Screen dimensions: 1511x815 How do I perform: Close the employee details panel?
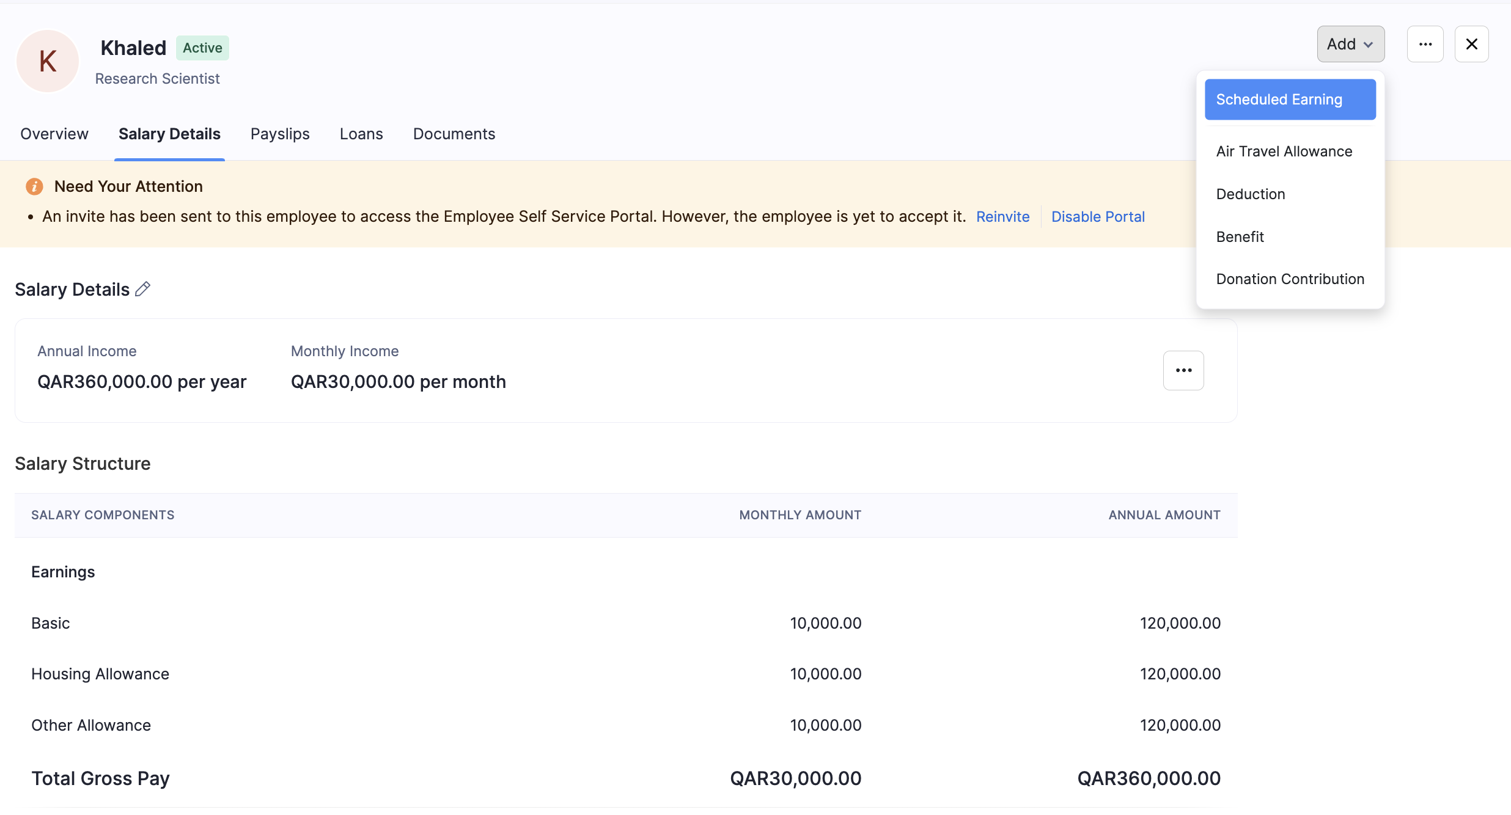tap(1472, 43)
